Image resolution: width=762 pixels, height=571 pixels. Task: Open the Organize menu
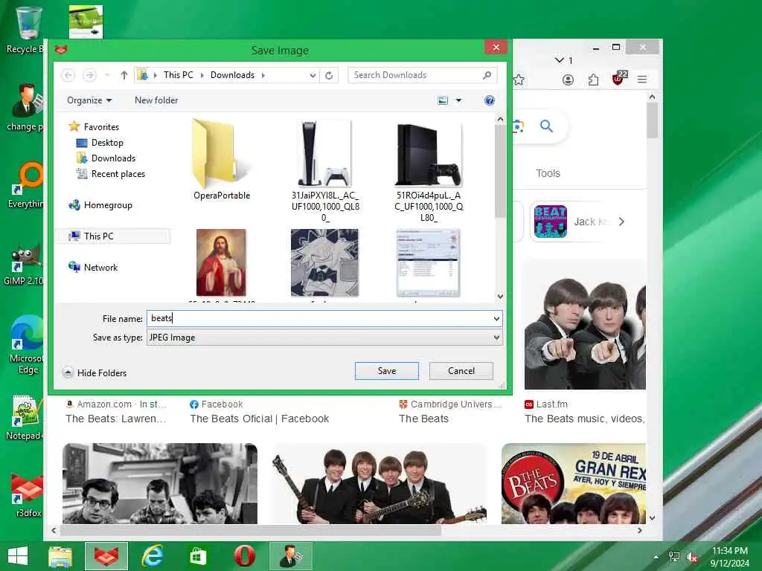(89, 100)
